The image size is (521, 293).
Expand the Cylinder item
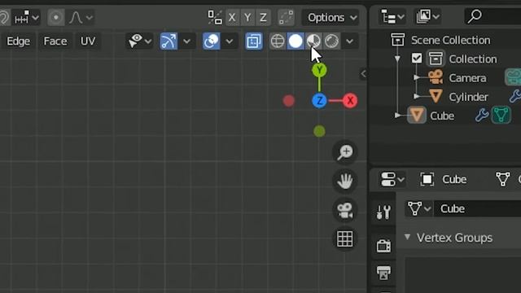417,97
